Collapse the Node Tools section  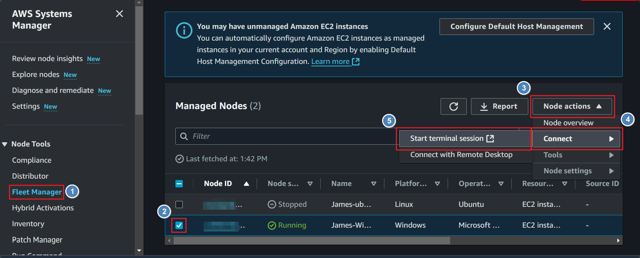pos(5,144)
